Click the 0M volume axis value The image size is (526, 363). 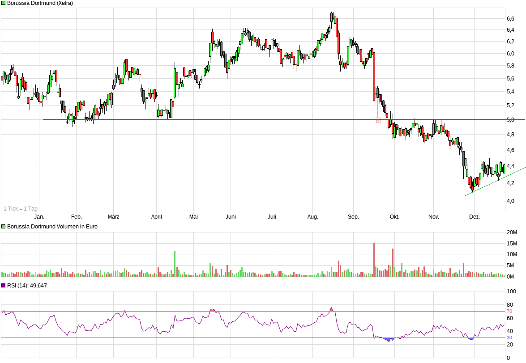tap(510, 277)
